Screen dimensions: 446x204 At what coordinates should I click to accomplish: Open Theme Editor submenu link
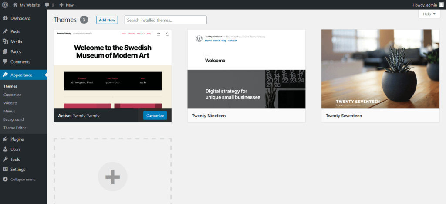pos(15,128)
